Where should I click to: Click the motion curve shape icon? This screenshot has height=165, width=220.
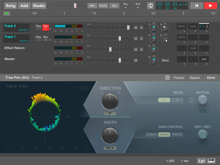pyautogui.click(x=202, y=111)
